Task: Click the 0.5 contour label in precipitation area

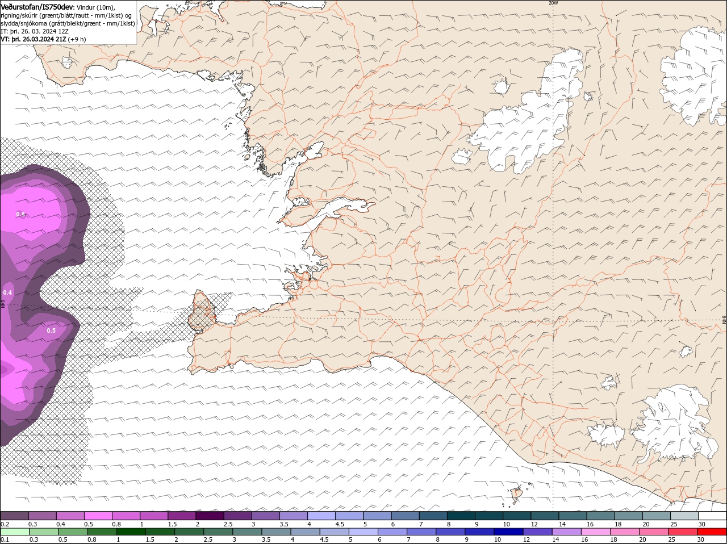Action: coord(51,330)
